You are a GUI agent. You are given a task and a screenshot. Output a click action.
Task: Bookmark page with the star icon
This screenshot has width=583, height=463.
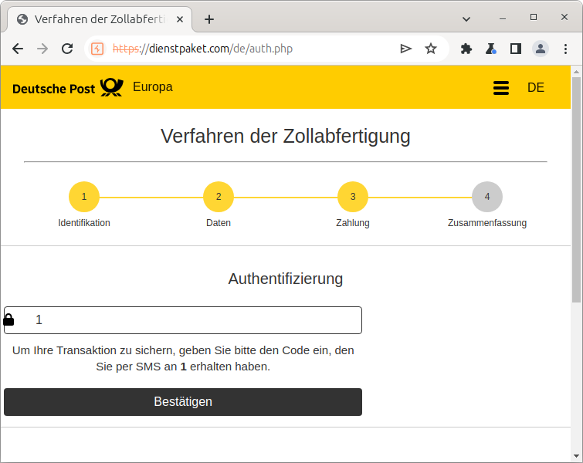(431, 49)
